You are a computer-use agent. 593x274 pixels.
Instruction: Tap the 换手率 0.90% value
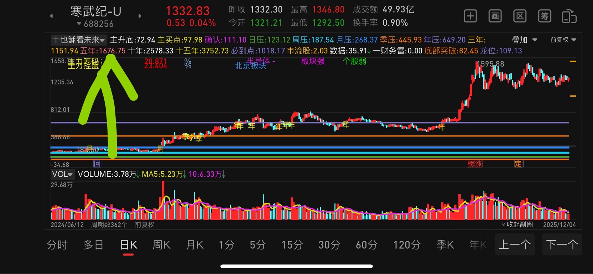(x=395, y=23)
